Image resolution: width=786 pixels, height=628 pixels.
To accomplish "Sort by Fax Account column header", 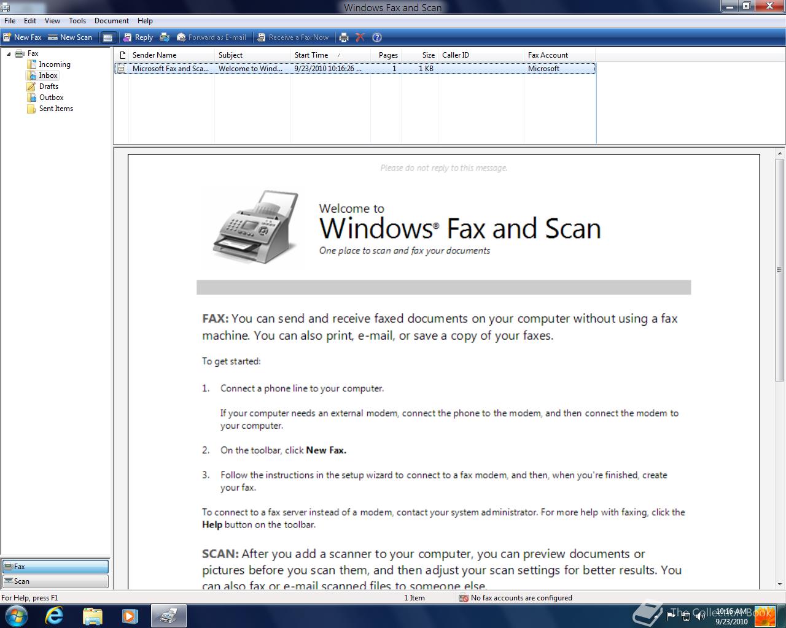I will coord(559,55).
